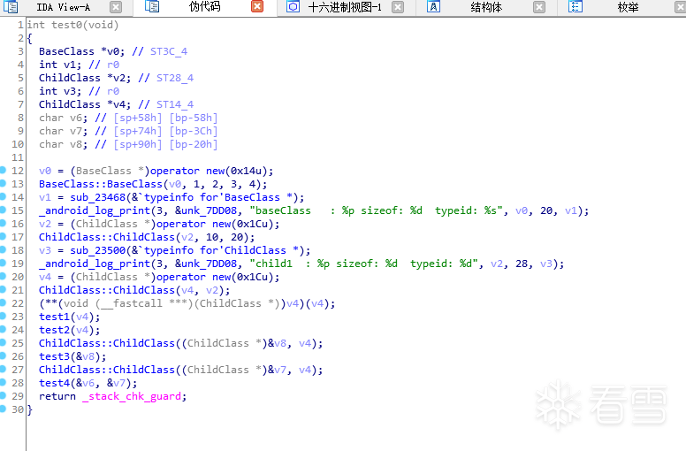Close the 伪代码 tab with red X

[257, 6]
